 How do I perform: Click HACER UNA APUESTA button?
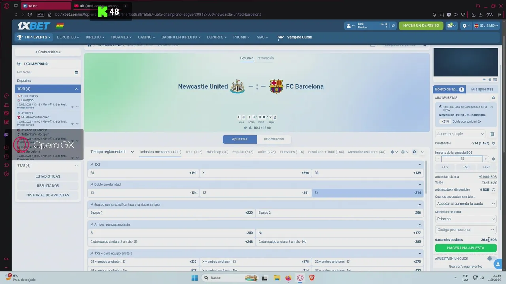point(466,248)
